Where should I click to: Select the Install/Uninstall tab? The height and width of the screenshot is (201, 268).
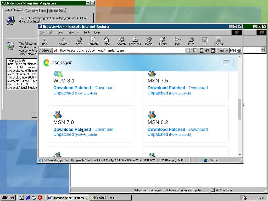pyautogui.click(x=14, y=10)
